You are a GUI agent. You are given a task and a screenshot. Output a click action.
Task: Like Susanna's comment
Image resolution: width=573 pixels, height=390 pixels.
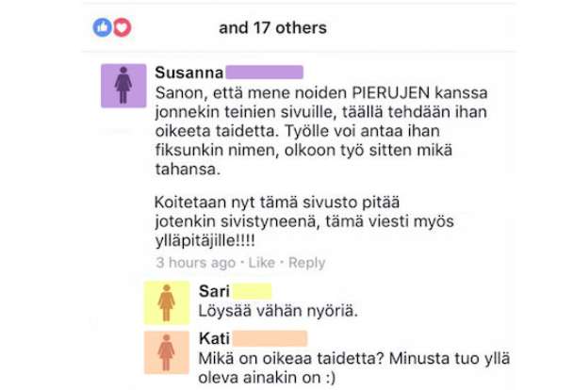262,263
